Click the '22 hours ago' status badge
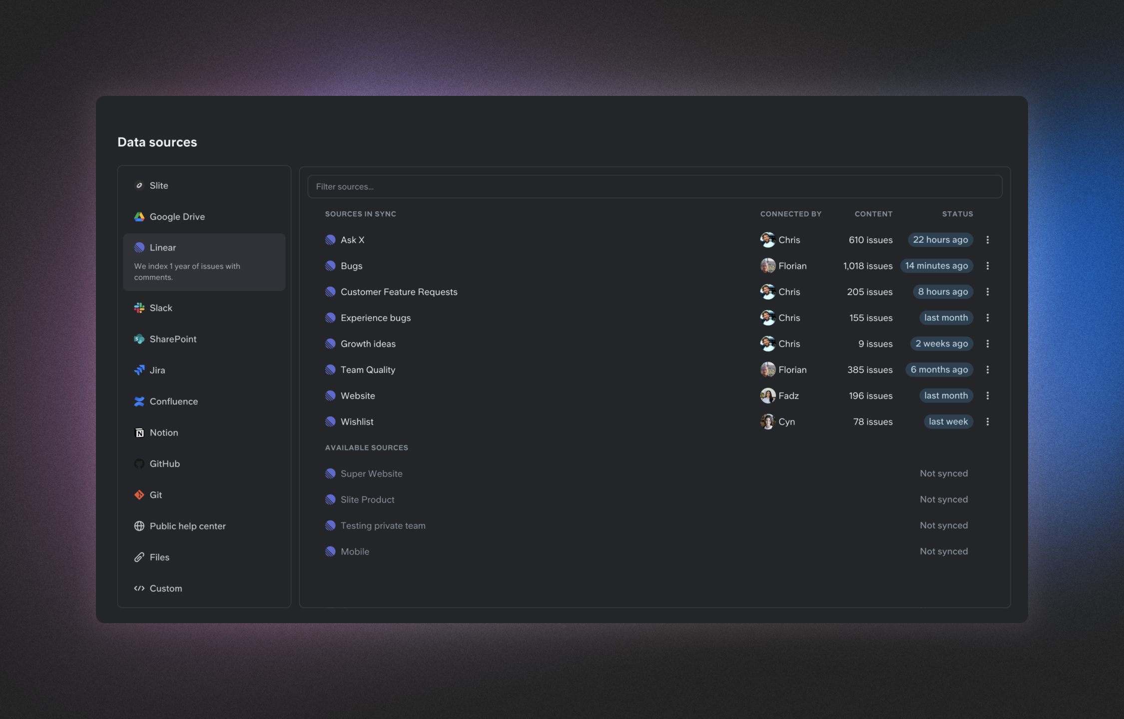 (x=941, y=240)
